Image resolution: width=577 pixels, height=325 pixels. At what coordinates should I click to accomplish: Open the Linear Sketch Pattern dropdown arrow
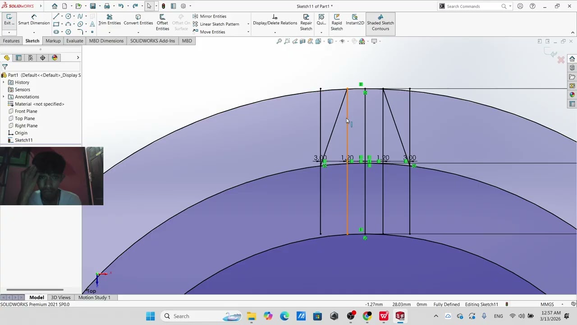tap(248, 24)
